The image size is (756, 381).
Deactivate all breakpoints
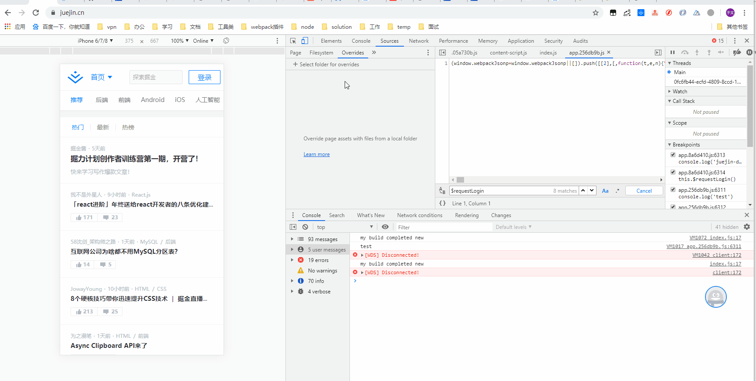[x=737, y=52]
